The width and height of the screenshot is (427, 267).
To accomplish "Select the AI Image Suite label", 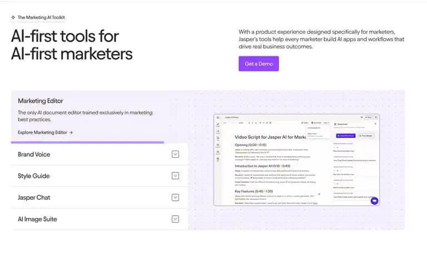I will click(37, 219).
